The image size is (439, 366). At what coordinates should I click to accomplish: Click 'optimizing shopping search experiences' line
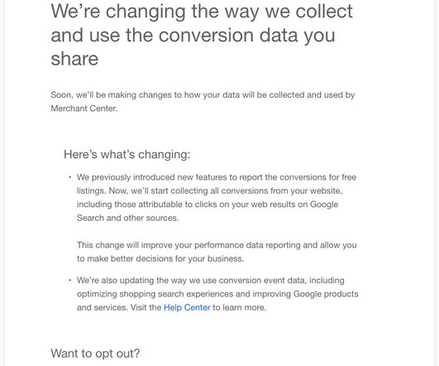tap(217, 294)
